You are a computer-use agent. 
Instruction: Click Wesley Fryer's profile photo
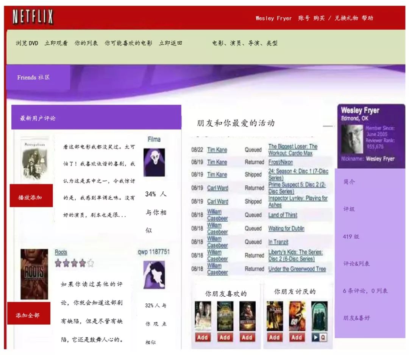pos(352,139)
